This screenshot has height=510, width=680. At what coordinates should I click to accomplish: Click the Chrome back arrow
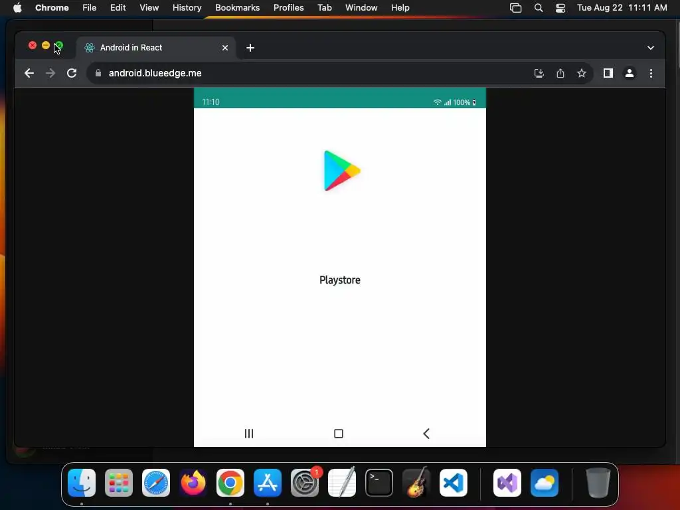[x=29, y=73]
